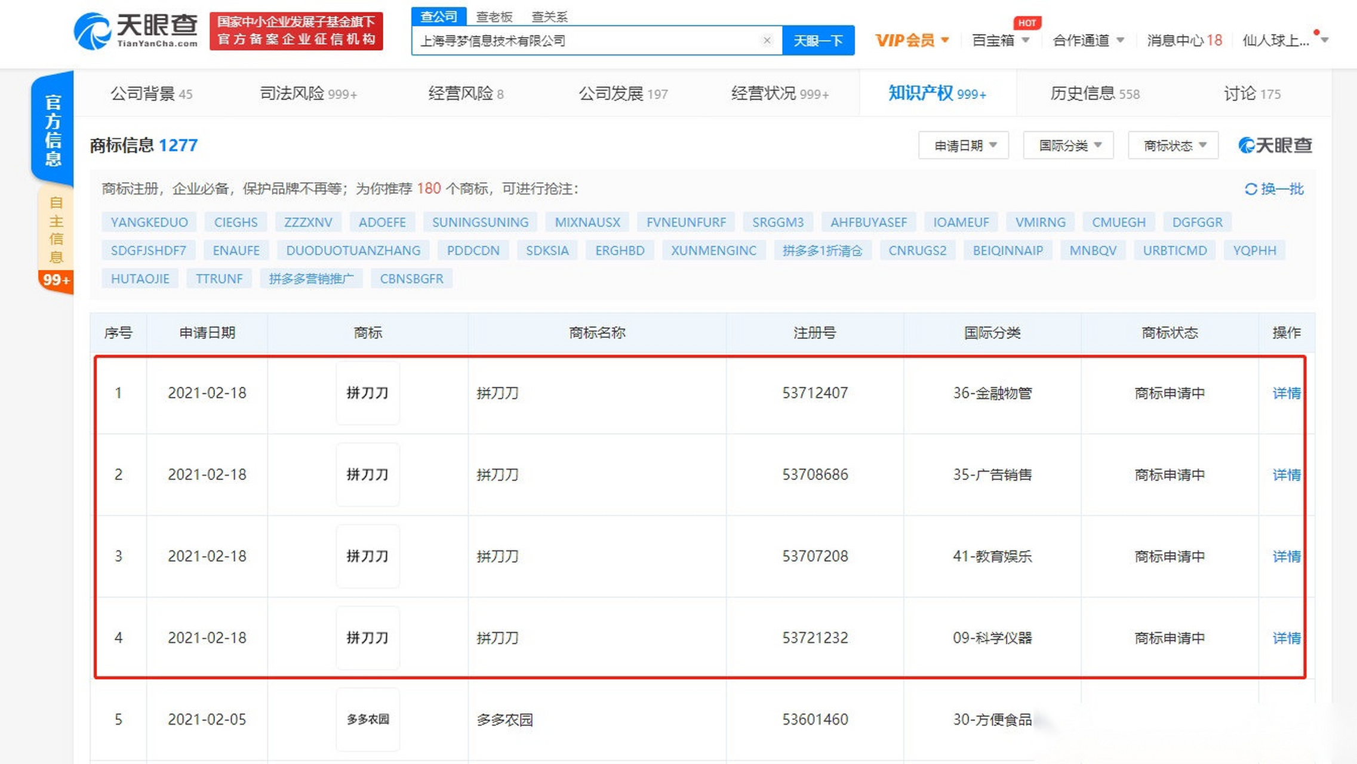The width and height of the screenshot is (1357, 764).
Task: Click the 拼刀刀 trademark thumbnail in row 1
Action: (x=368, y=393)
